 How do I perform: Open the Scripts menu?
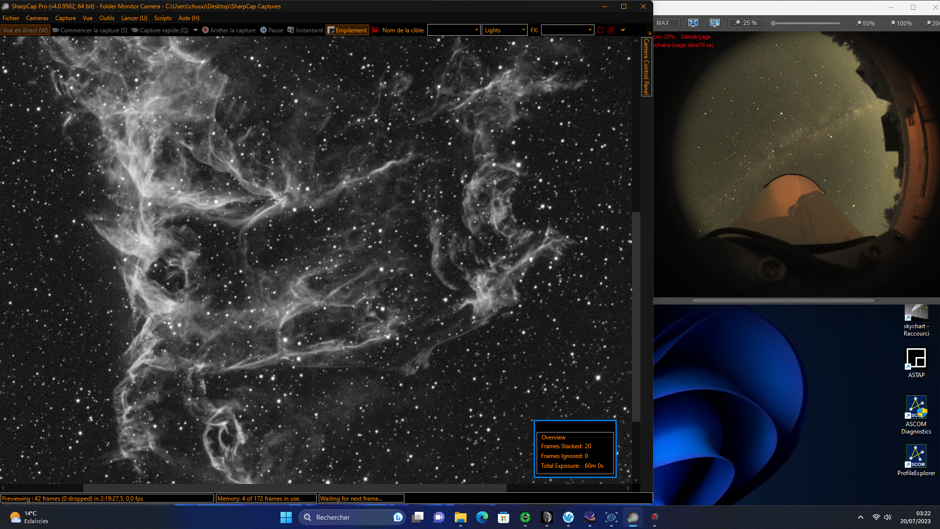click(163, 18)
